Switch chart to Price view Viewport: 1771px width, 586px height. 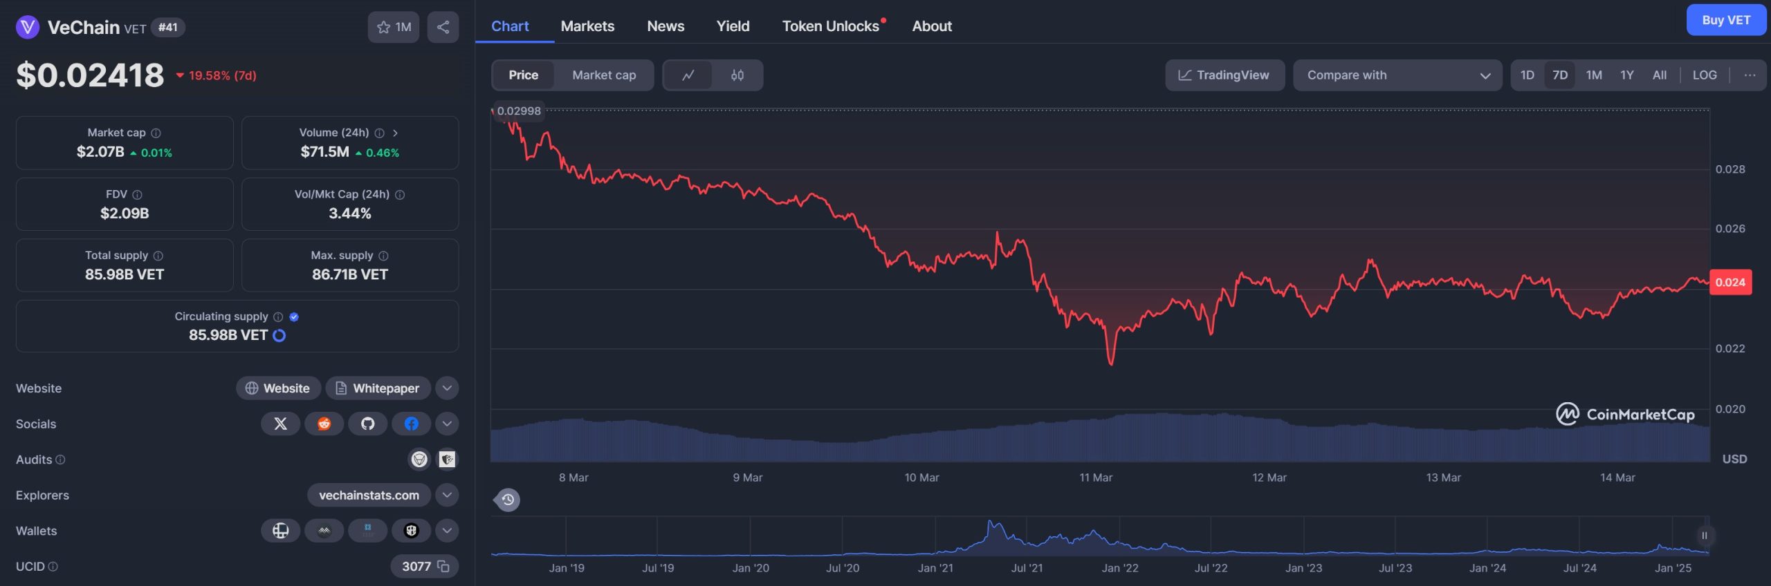[523, 75]
